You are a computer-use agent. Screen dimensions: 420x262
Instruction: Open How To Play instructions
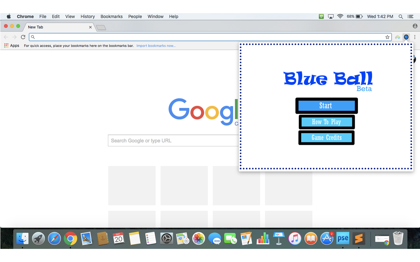[326, 122]
